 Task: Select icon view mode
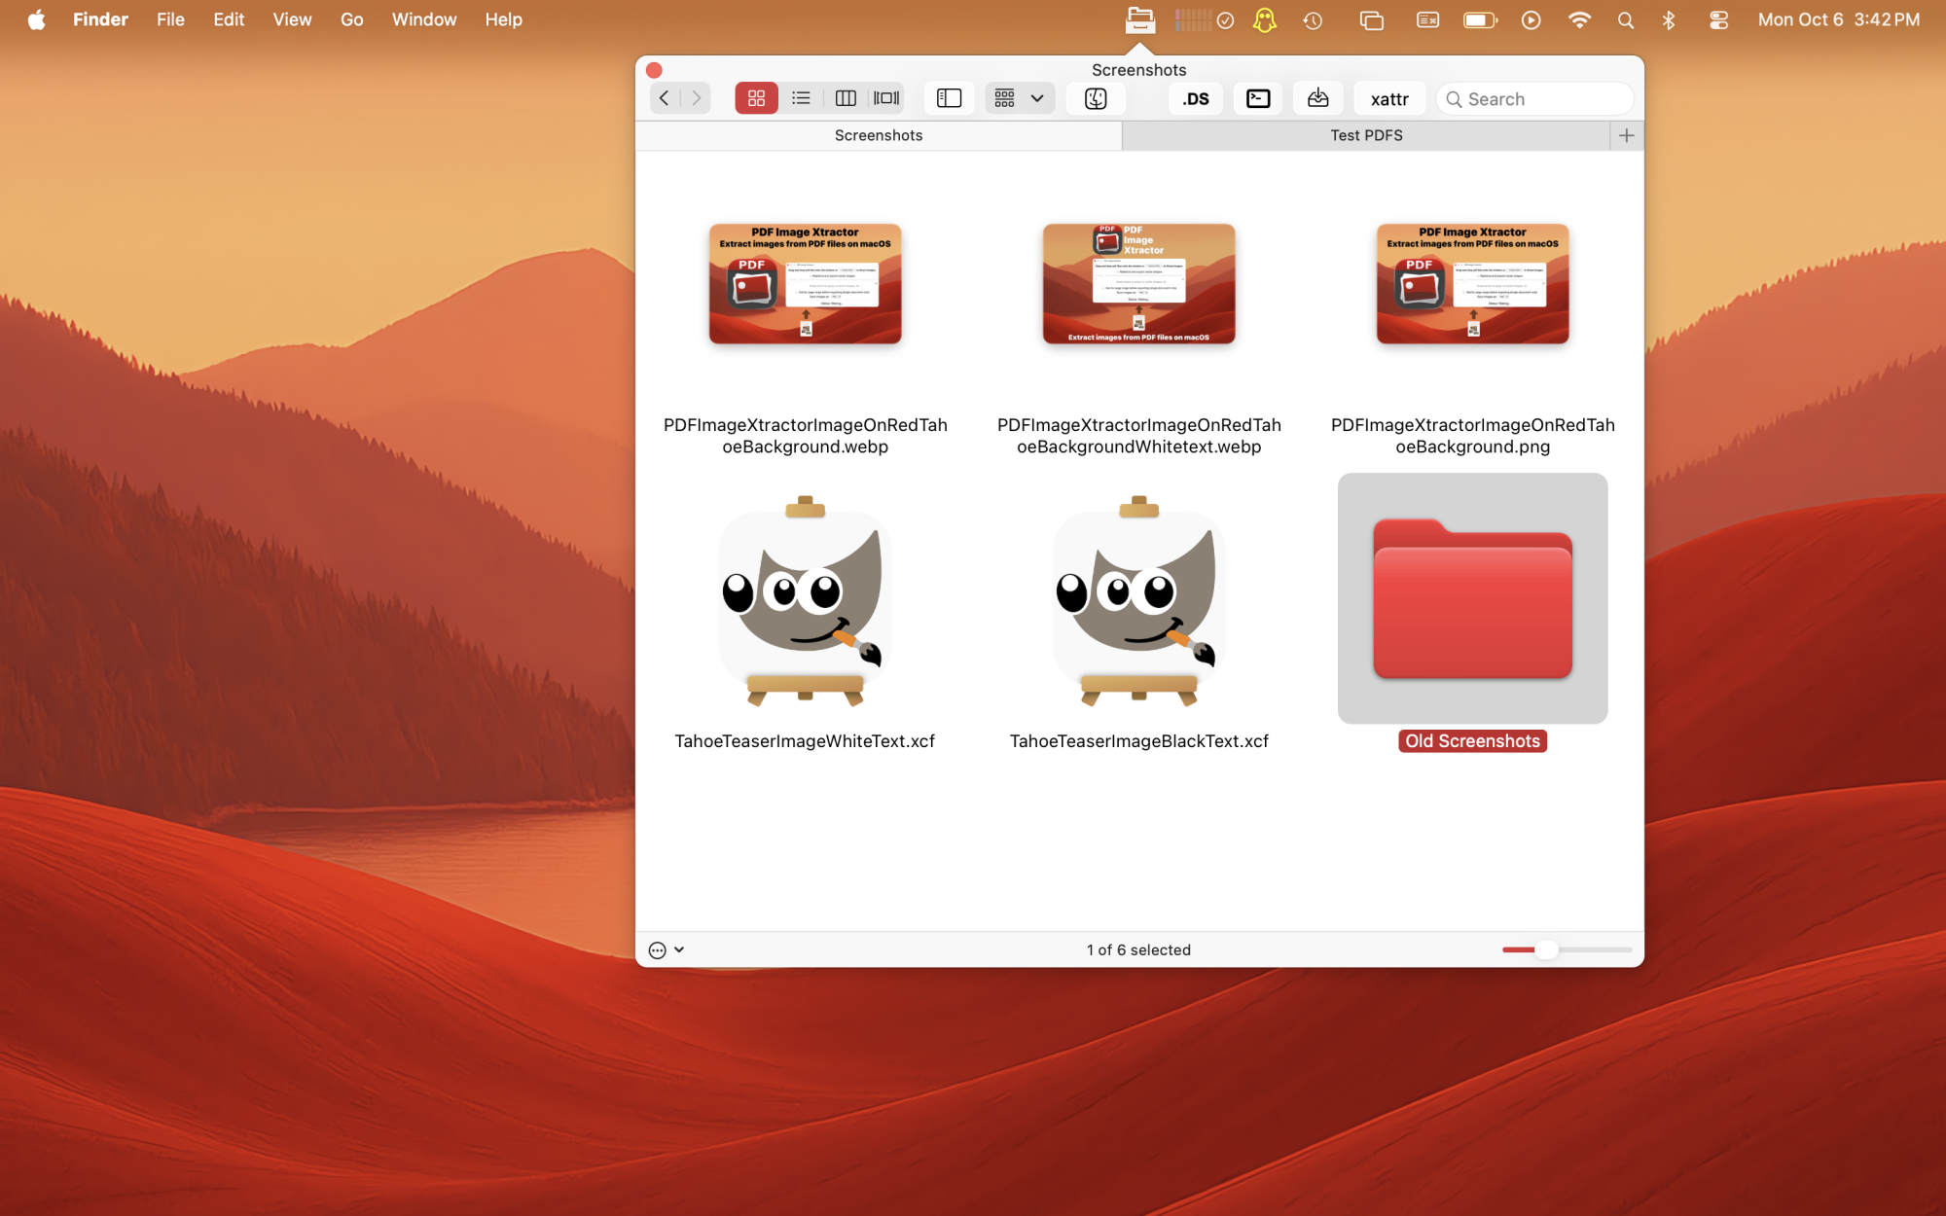756,98
